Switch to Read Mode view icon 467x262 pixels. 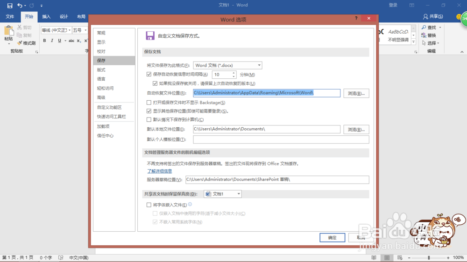(374, 257)
